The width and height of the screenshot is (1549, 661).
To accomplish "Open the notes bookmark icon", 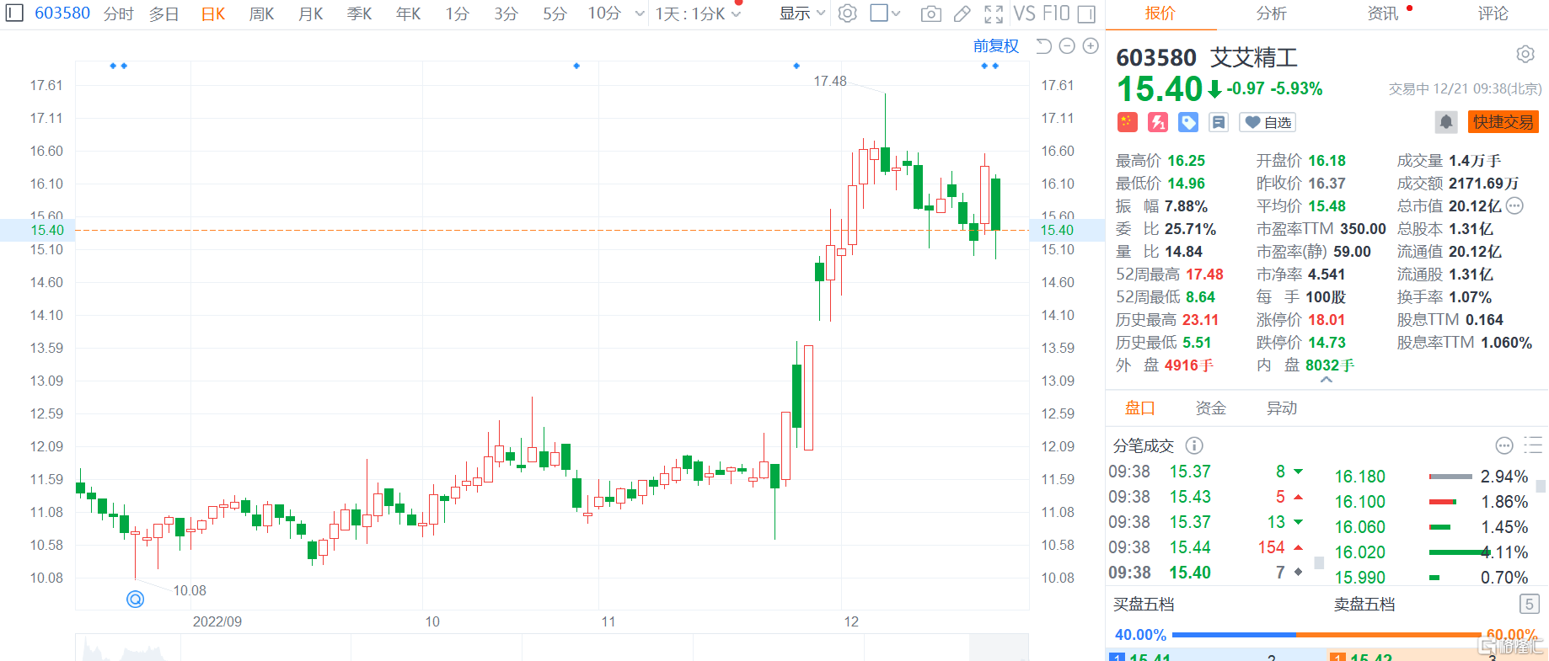I will pos(1219,122).
